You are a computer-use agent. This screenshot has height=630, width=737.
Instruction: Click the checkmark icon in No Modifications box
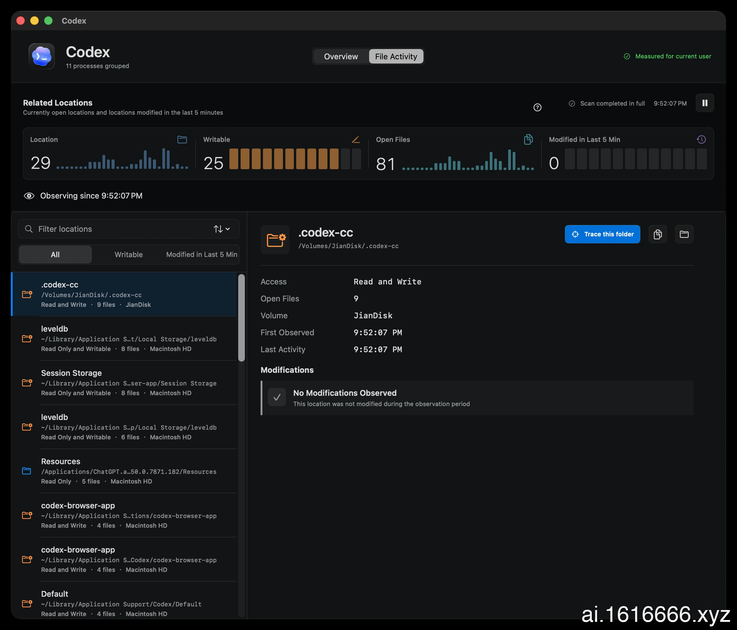click(x=277, y=397)
